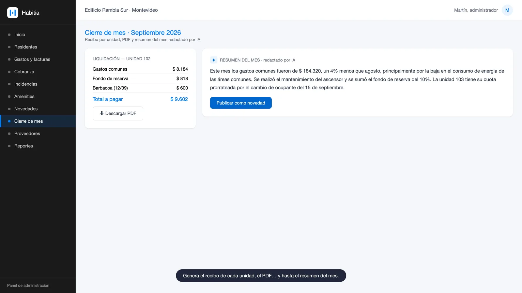This screenshot has width=522, height=293.
Task: Click the $ 600 barbacoa value
Action: click(182, 88)
